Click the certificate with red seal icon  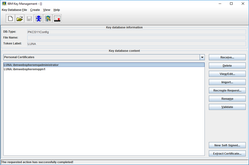point(57,19)
